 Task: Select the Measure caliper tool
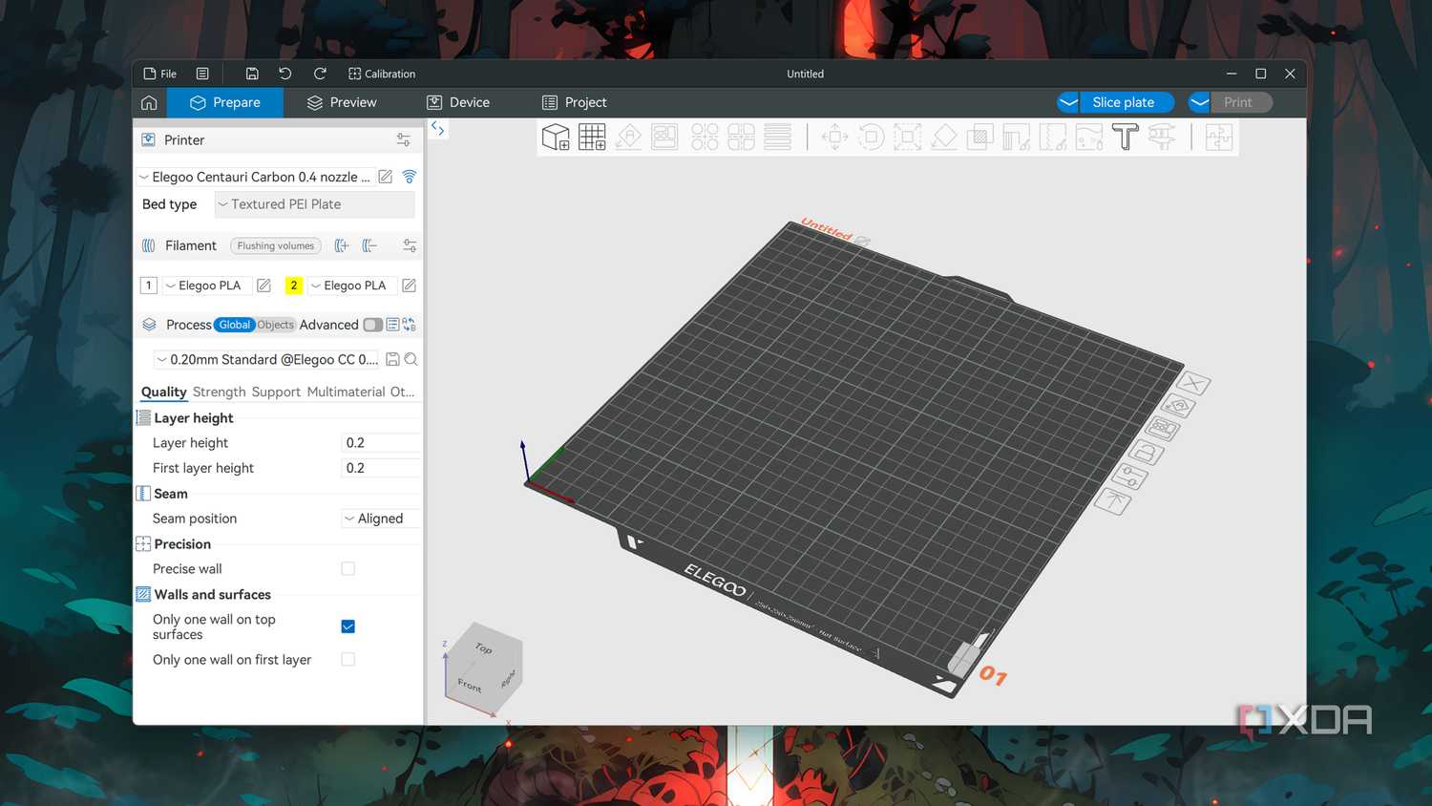click(1161, 138)
